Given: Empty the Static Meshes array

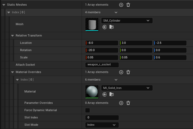Looking at the screenshot, I should [x=128, y=5].
